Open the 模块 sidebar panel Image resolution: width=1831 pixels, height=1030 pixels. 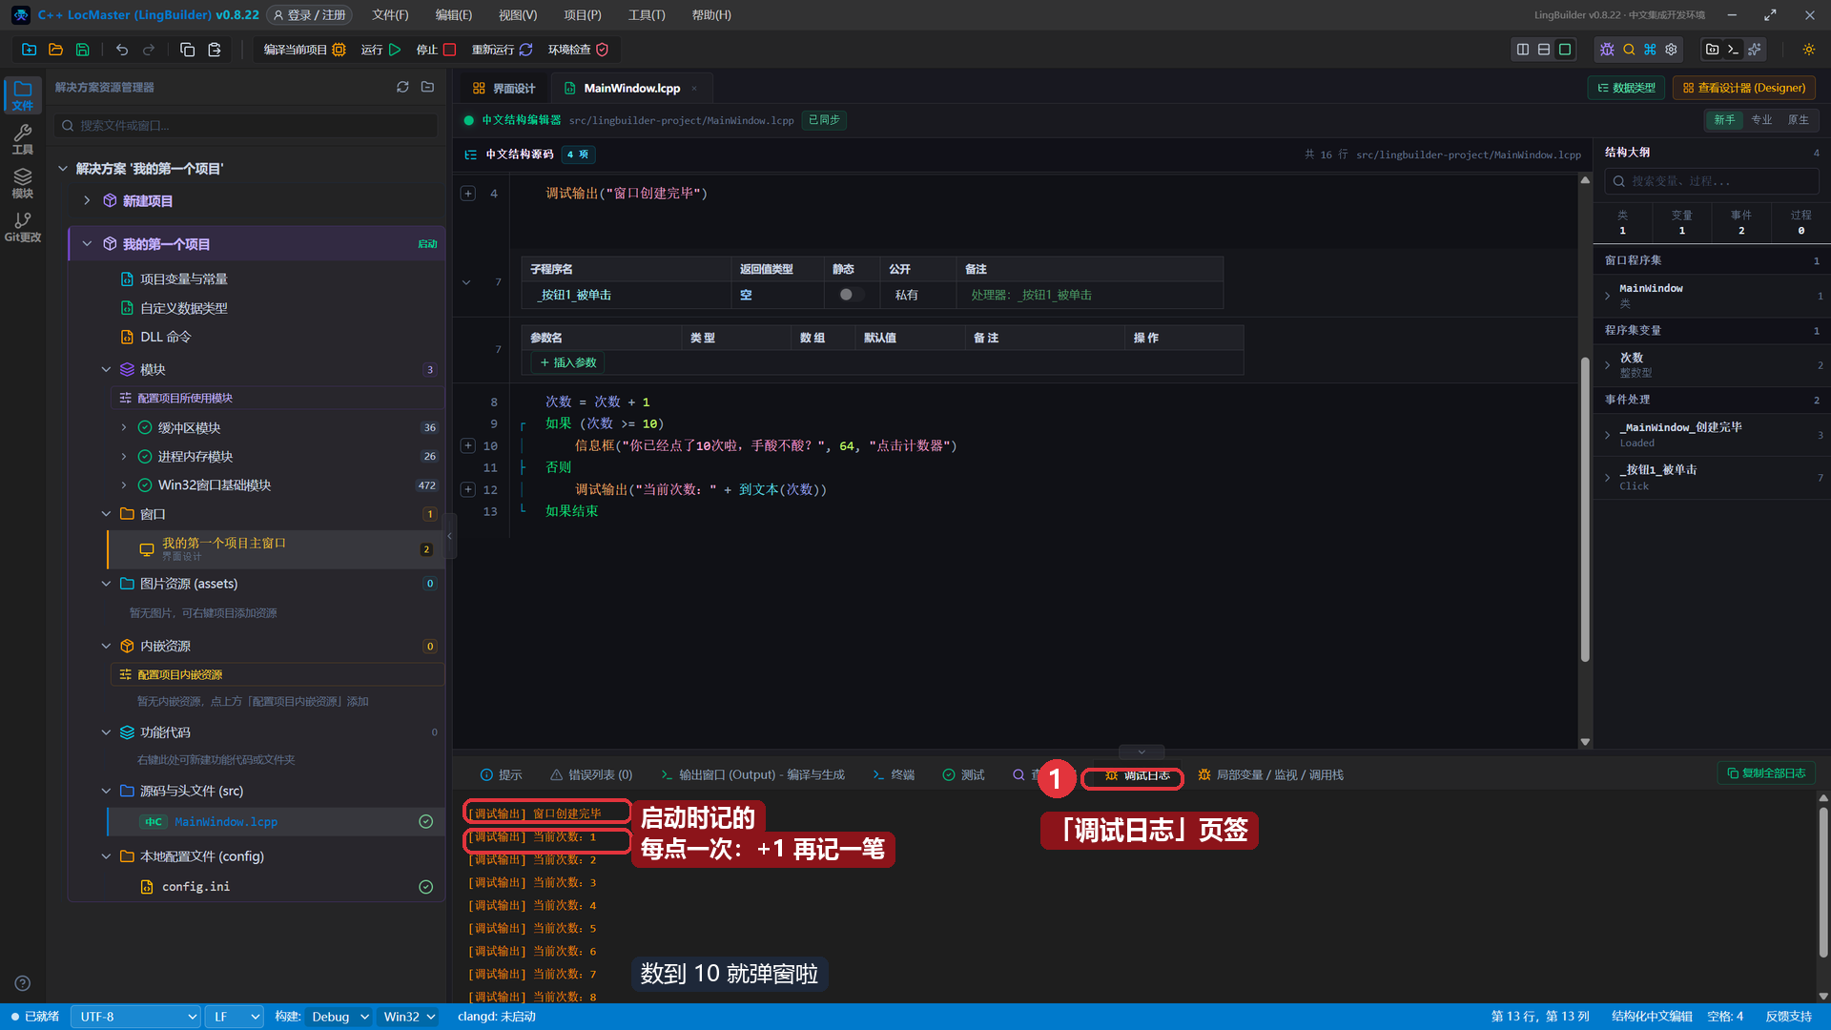(23, 183)
